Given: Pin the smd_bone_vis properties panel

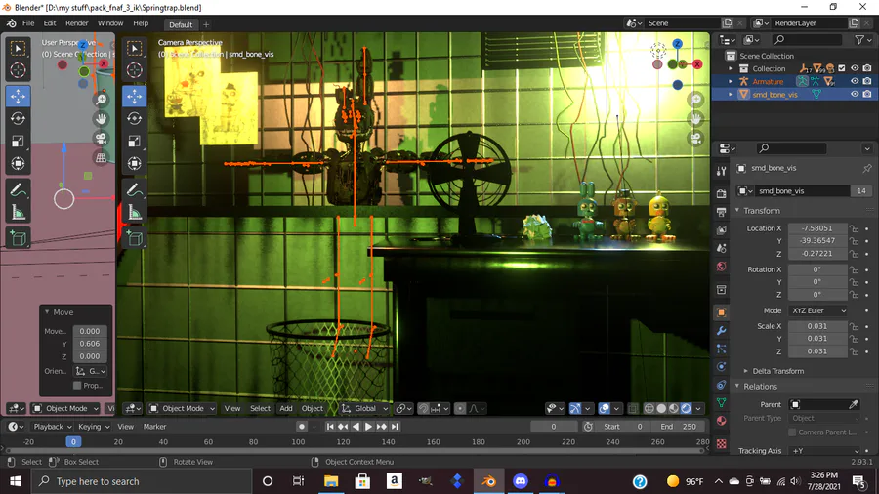Looking at the screenshot, I should point(867,168).
